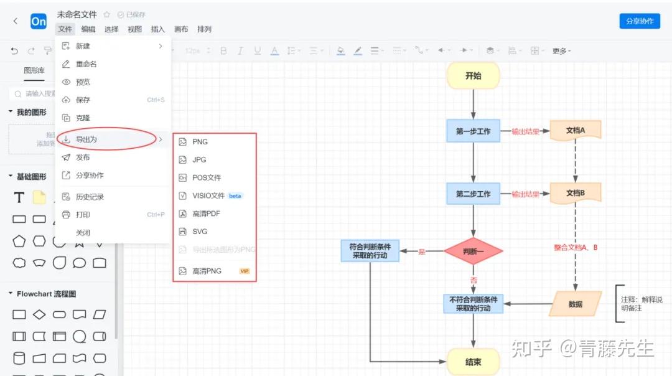The width and height of the screenshot is (672, 376).
Task: Open the 文件 menu
Action: coord(65,29)
